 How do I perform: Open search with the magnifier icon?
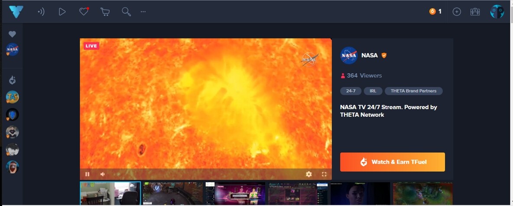click(x=126, y=12)
